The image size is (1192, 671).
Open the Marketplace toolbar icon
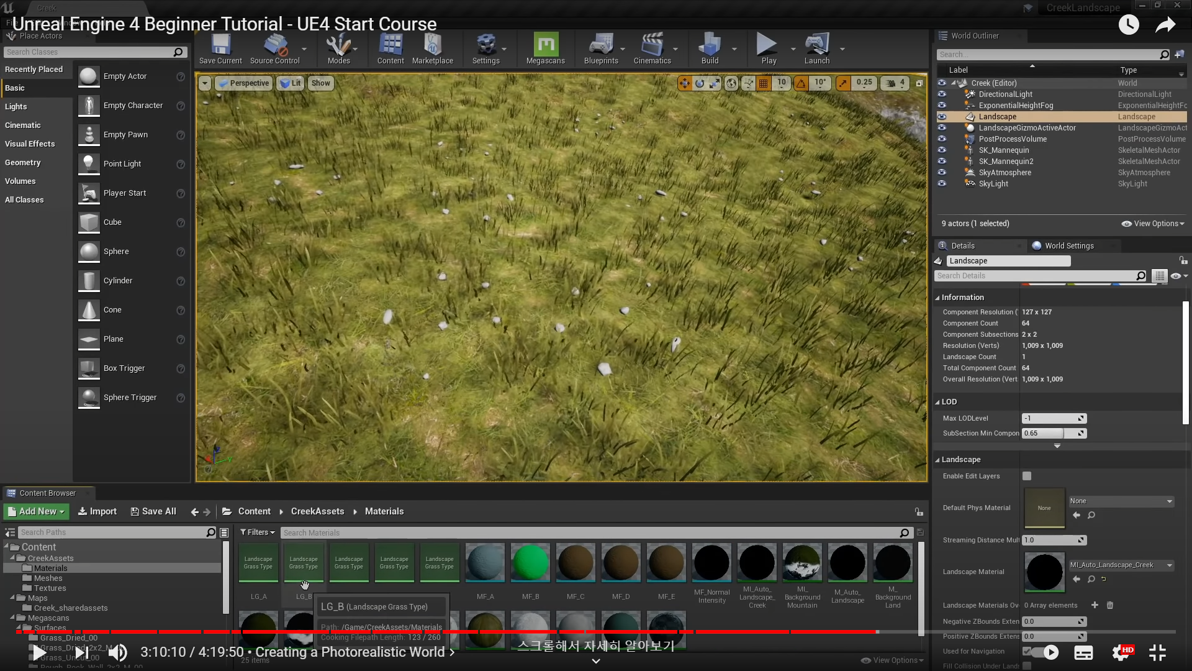point(432,45)
